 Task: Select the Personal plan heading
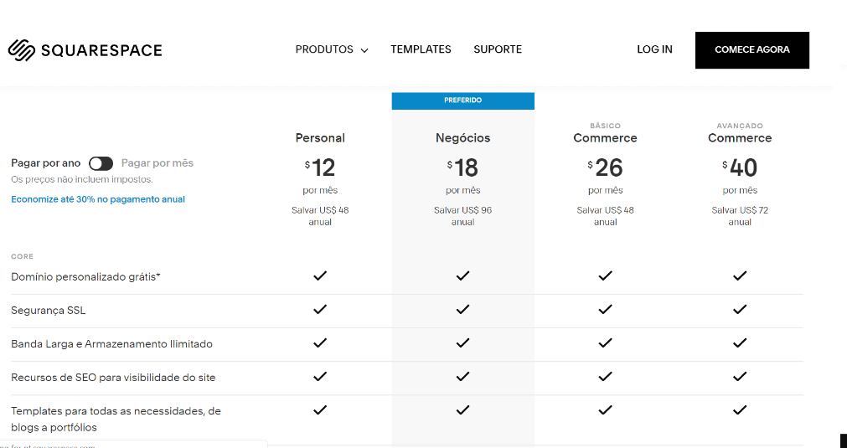click(x=320, y=138)
